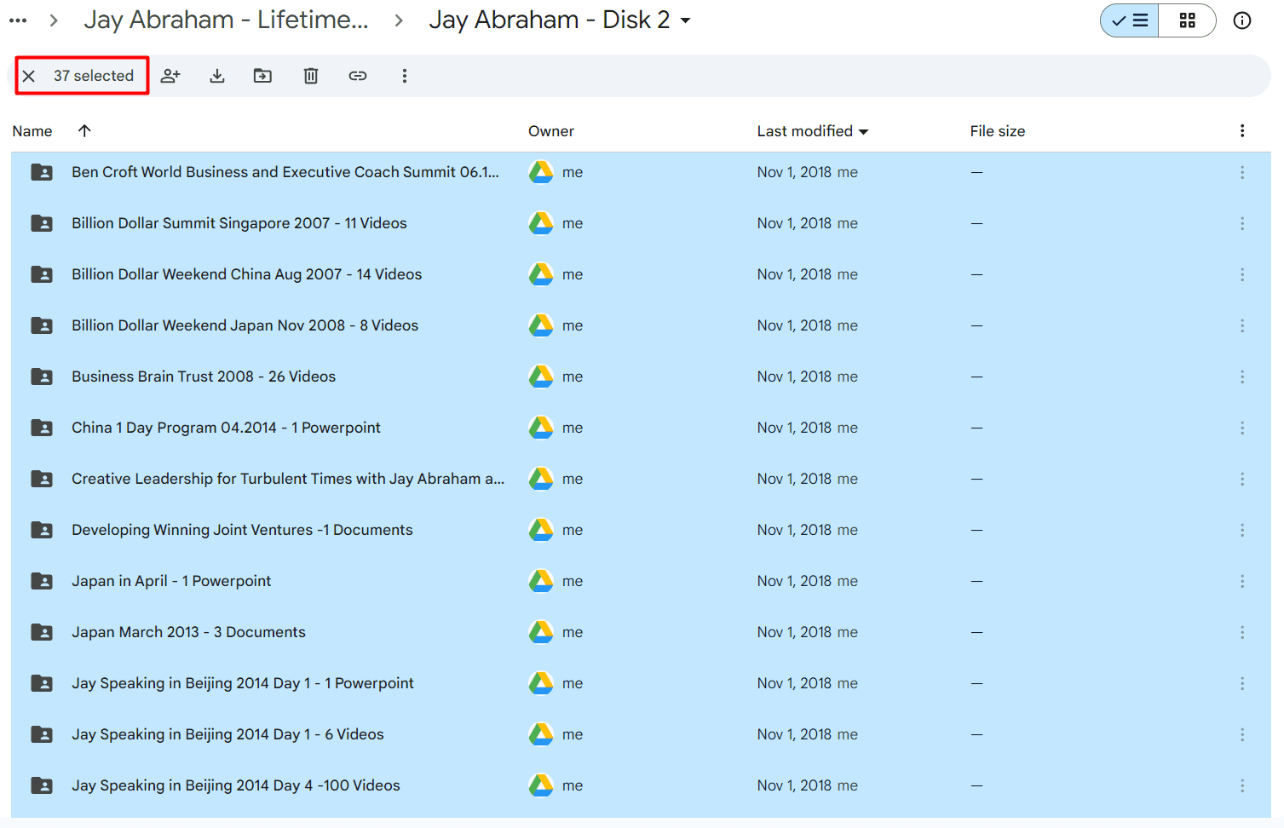Open more actions for Creative Leadership row

point(1242,479)
